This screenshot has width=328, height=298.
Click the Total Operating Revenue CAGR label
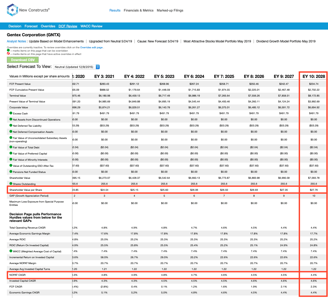(27, 228)
